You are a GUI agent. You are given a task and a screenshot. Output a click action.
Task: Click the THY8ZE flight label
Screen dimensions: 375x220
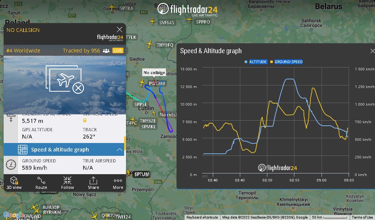click(148, 121)
